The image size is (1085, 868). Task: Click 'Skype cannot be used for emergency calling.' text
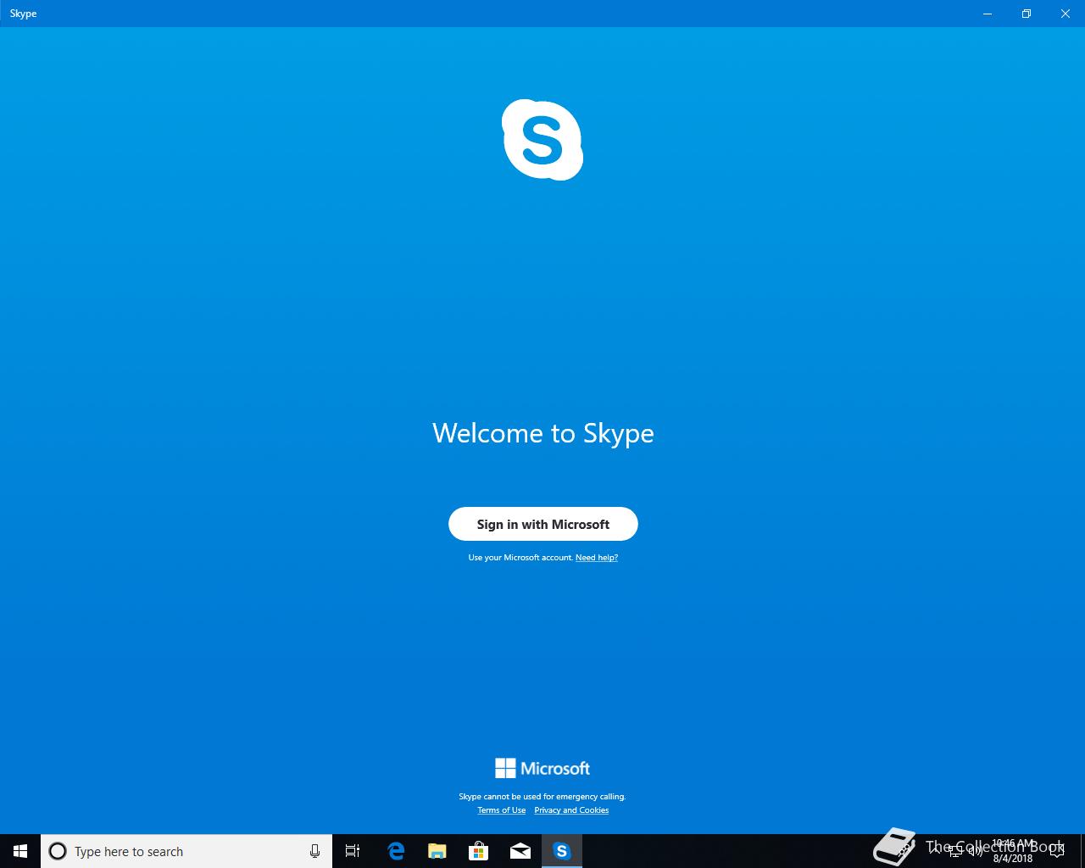point(542,797)
